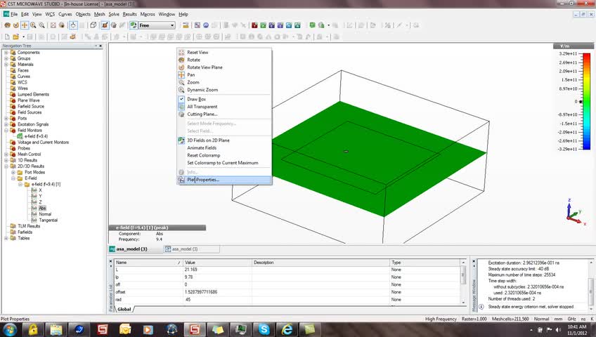Screen dimensions: 596x337
Task: Click the offset value 1.5287997711686 cell
Action: click(x=217, y=292)
